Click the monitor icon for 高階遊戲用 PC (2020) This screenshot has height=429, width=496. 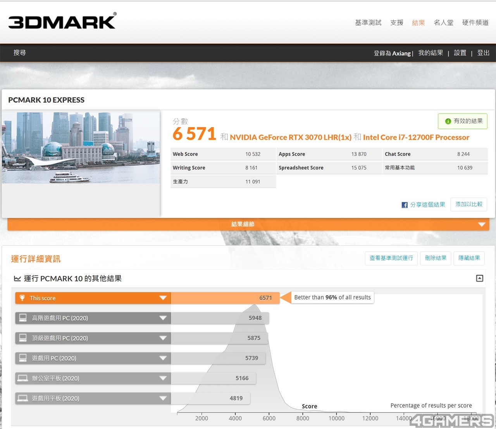point(23,318)
